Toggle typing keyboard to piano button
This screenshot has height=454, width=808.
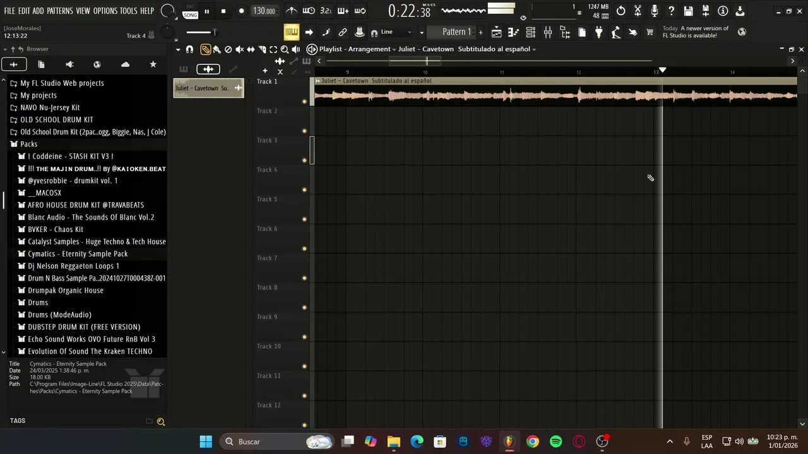[x=291, y=32]
